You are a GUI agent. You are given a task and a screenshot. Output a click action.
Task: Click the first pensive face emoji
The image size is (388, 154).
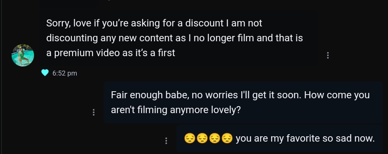point(190,138)
